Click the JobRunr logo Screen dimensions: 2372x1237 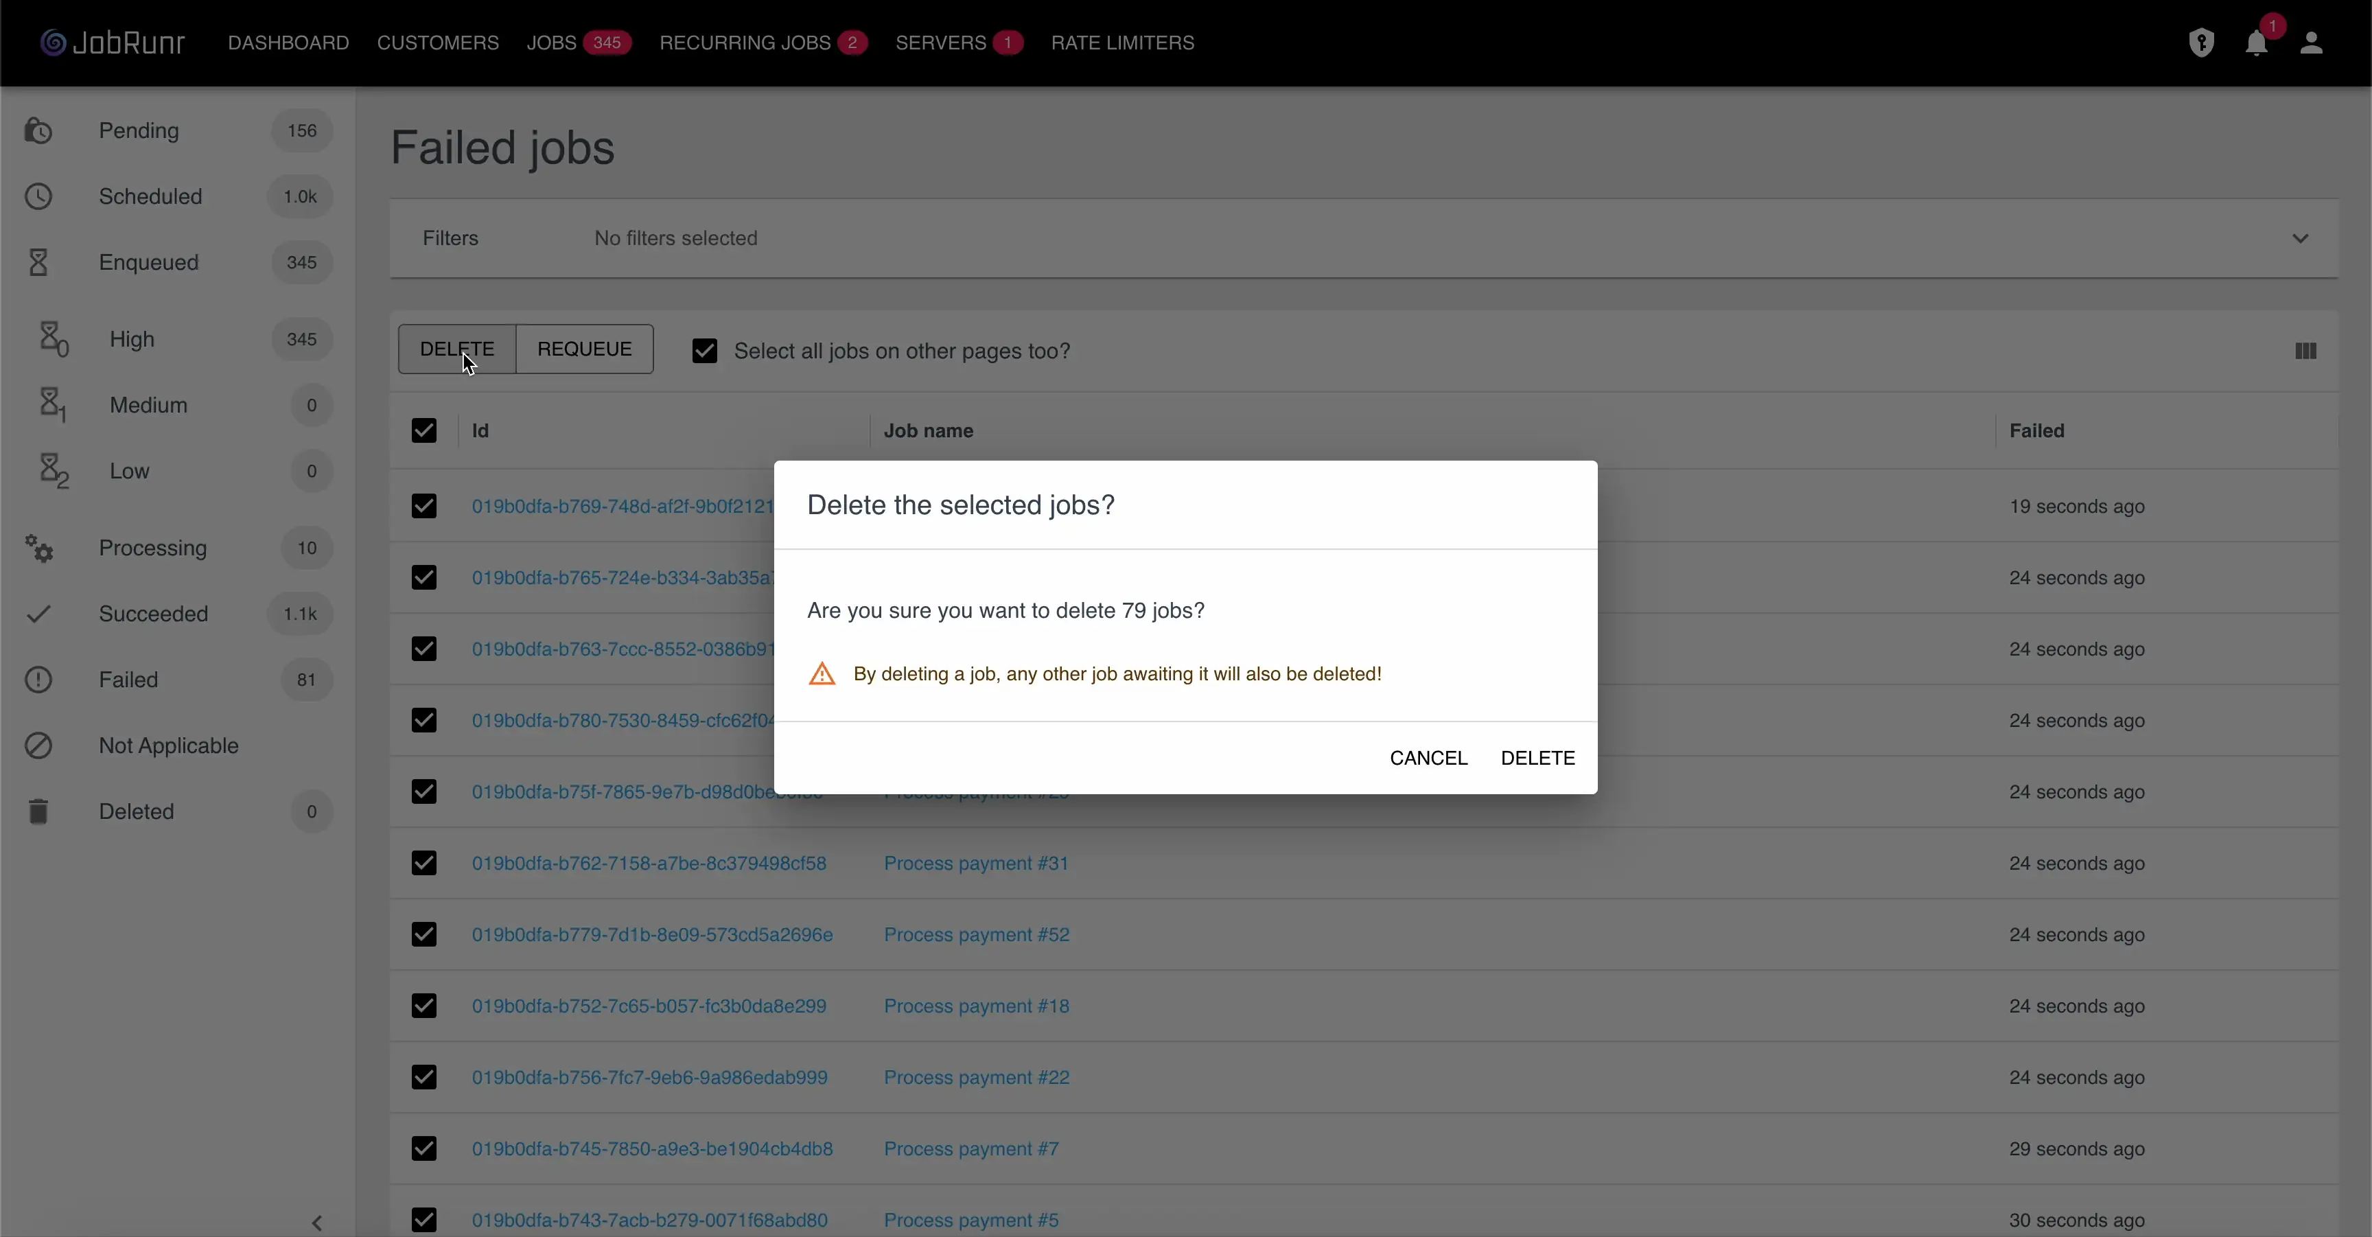click(x=111, y=41)
